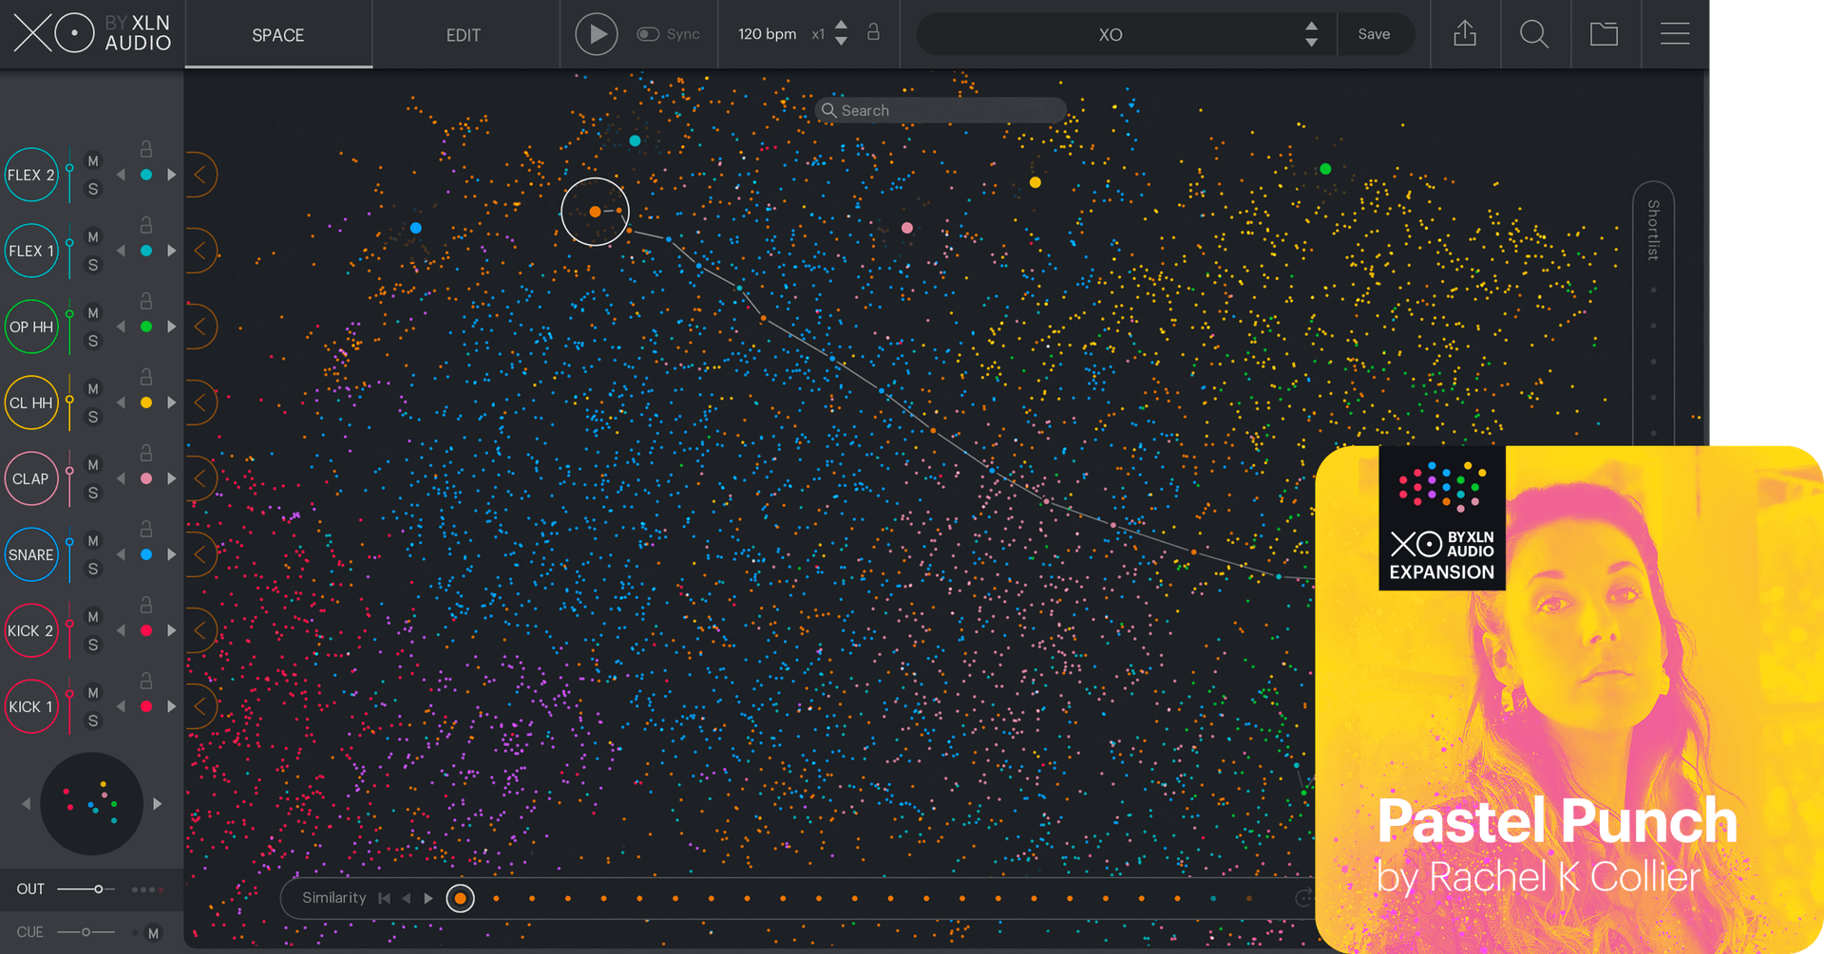
Task: Decrease tempo multiplier with the down arrow
Action: [841, 42]
